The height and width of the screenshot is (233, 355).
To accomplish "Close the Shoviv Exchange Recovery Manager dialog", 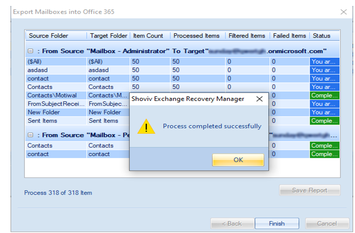I will (259, 99).
